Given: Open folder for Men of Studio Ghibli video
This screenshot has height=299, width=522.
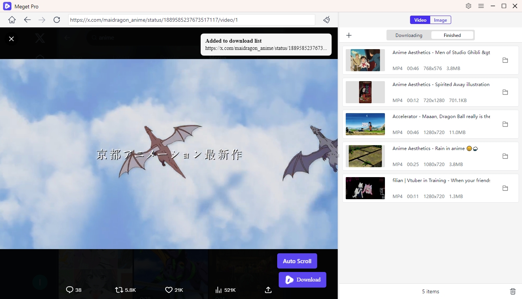Looking at the screenshot, I should point(505,60).
